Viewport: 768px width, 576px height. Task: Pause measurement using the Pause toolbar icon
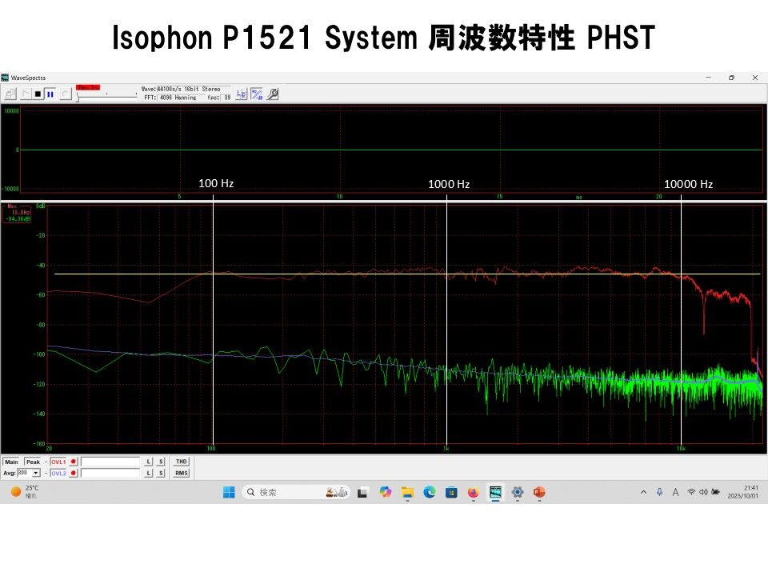click(51, 94)
